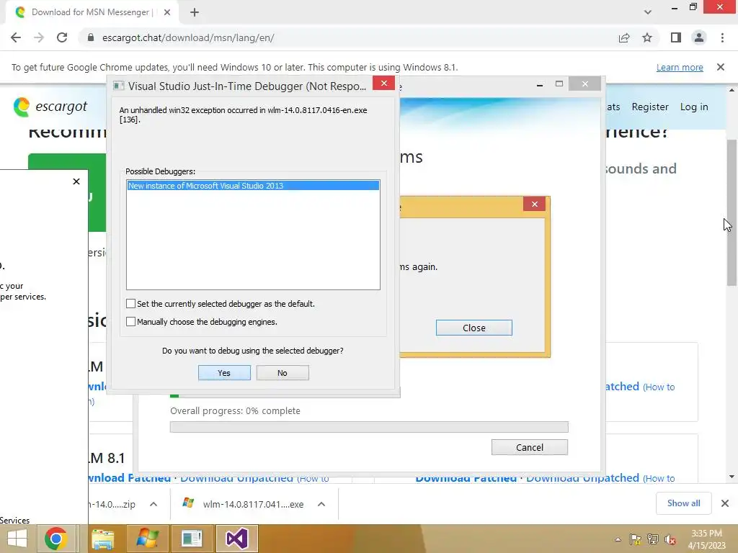The image size is (738, 553).
Task: Open the zip download item options chevron
Action: pos(154,504)
